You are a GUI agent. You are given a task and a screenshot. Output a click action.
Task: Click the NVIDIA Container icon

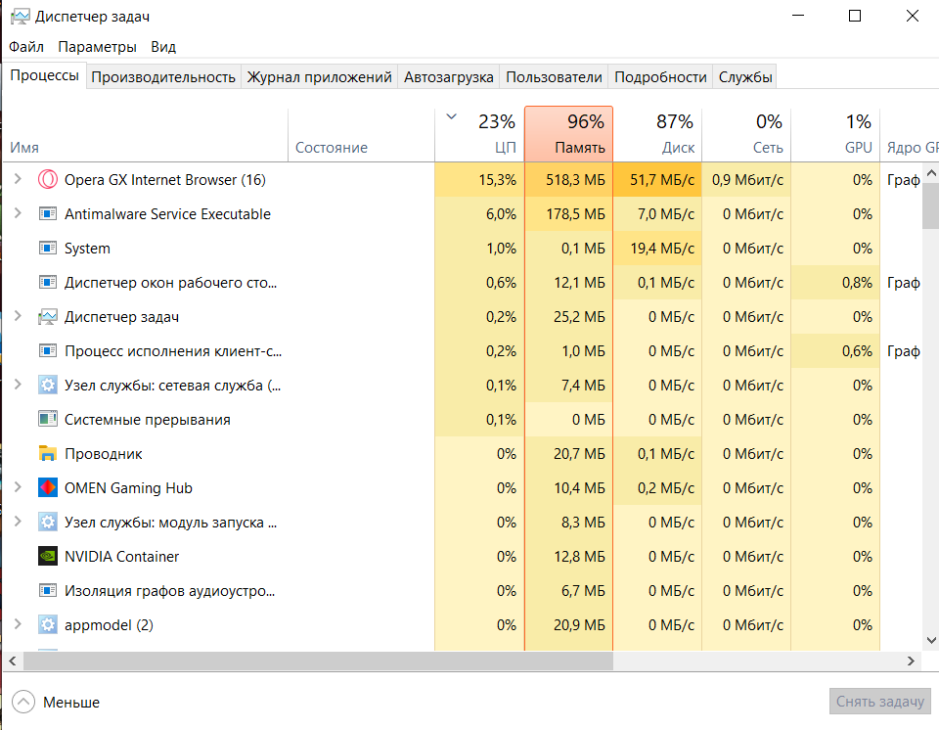[x=47, y=557]
